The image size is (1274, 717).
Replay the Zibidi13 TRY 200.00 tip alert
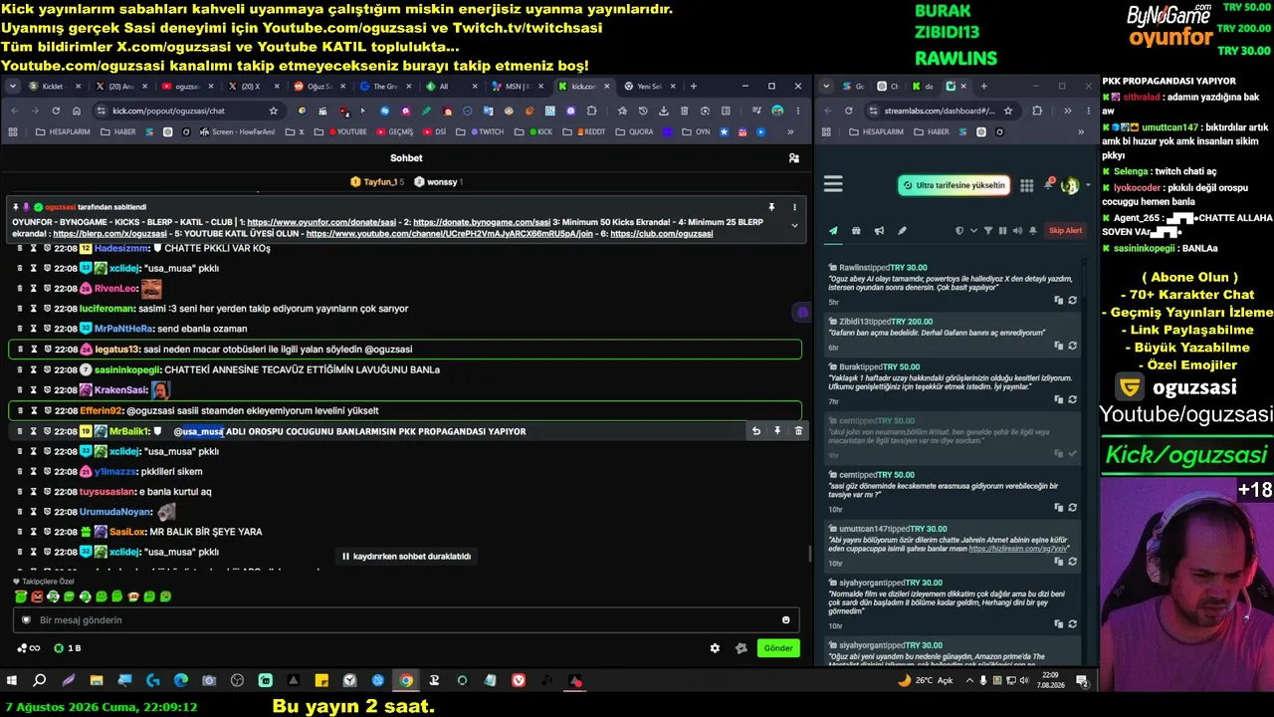[x=1072, y=348]
